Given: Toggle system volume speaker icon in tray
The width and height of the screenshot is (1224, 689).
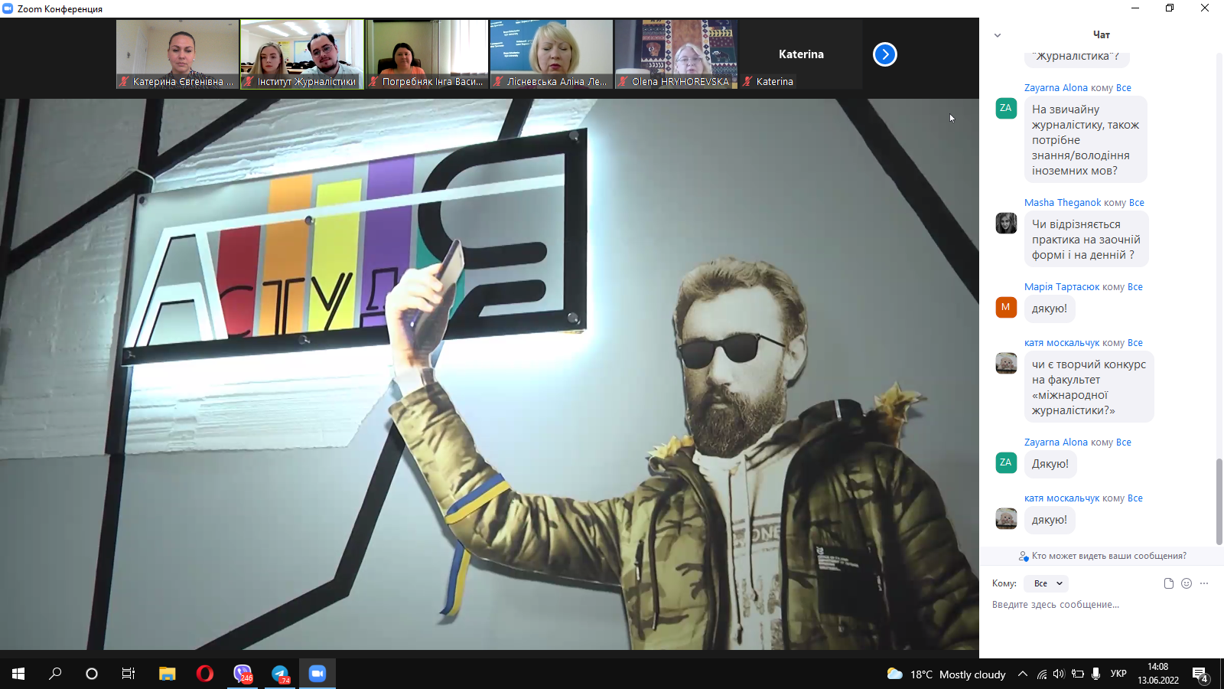Looking at the screenshot, I should tap(1059, 674).
